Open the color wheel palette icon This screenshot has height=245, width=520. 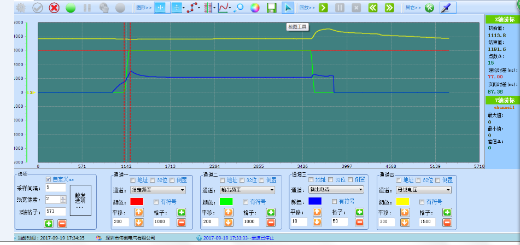pyautogui.click(x=255, y=8)
